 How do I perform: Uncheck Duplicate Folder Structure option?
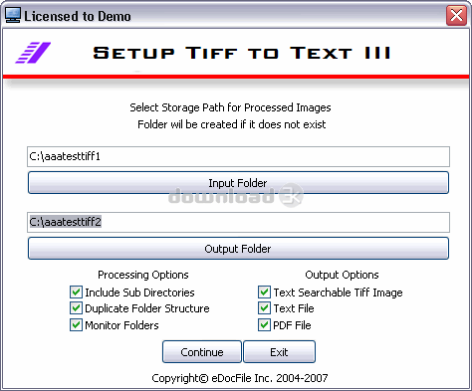tap(76, 308)
